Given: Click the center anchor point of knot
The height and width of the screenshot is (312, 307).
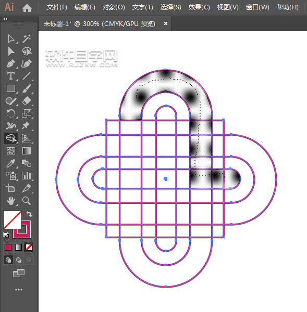Looking at the screenshot, I should coord(166,179).
